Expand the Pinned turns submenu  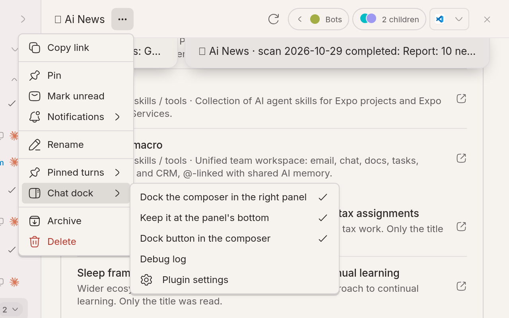[x=76, y=173]
